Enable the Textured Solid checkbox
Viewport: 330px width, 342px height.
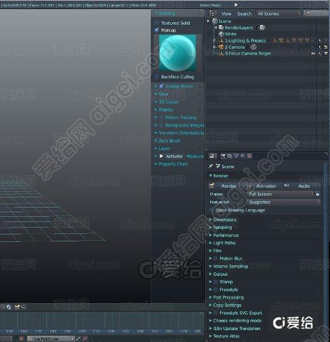tap(157, 23)
